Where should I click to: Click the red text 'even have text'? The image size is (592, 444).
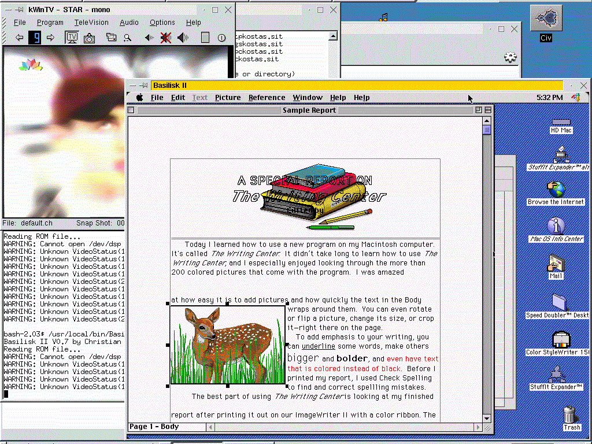412,359
